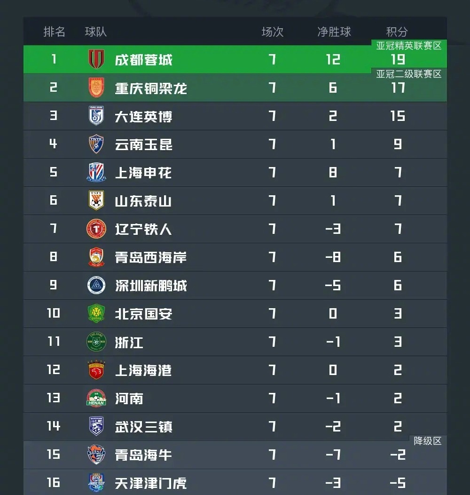Select the 青岛西海岸 table row
This screenshot has height=495, width=470.
pos(235,257)
